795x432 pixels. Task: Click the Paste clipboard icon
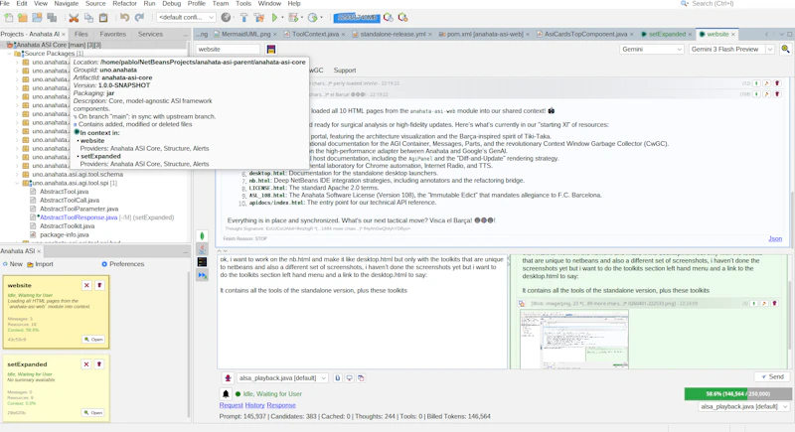(103, 18)
